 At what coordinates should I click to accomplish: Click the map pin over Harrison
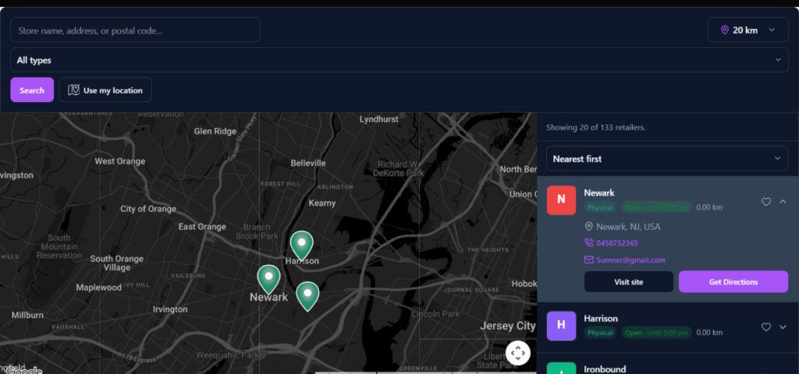coord(302,245)
